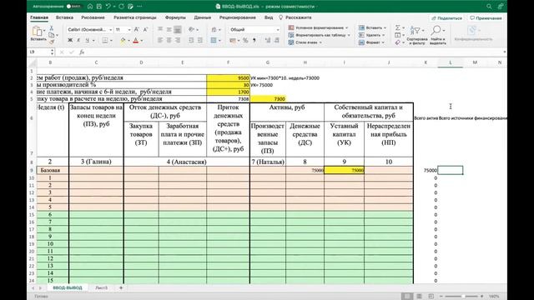Screen dimensions: 534x300
Task: Switch to Normal view icon in status bar
Action: (406, 297)
